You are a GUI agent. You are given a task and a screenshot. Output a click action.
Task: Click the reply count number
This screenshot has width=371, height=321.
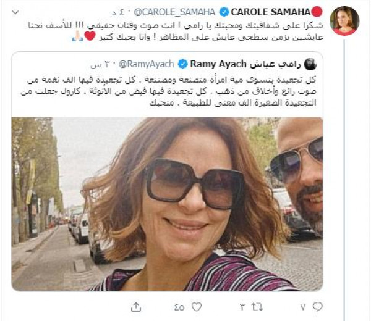[303, 307]
